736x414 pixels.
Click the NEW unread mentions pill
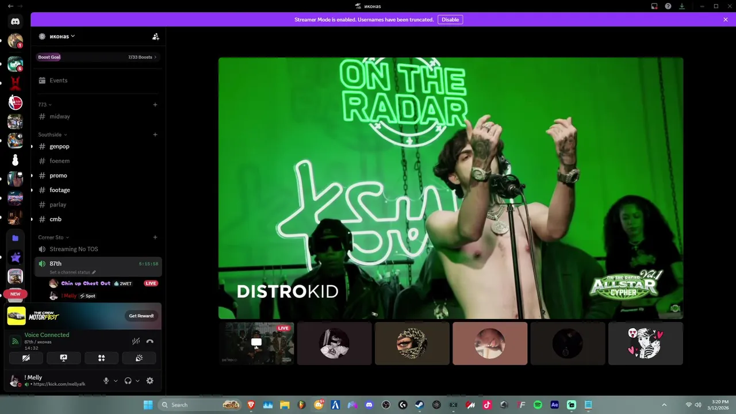pos(16,294)
